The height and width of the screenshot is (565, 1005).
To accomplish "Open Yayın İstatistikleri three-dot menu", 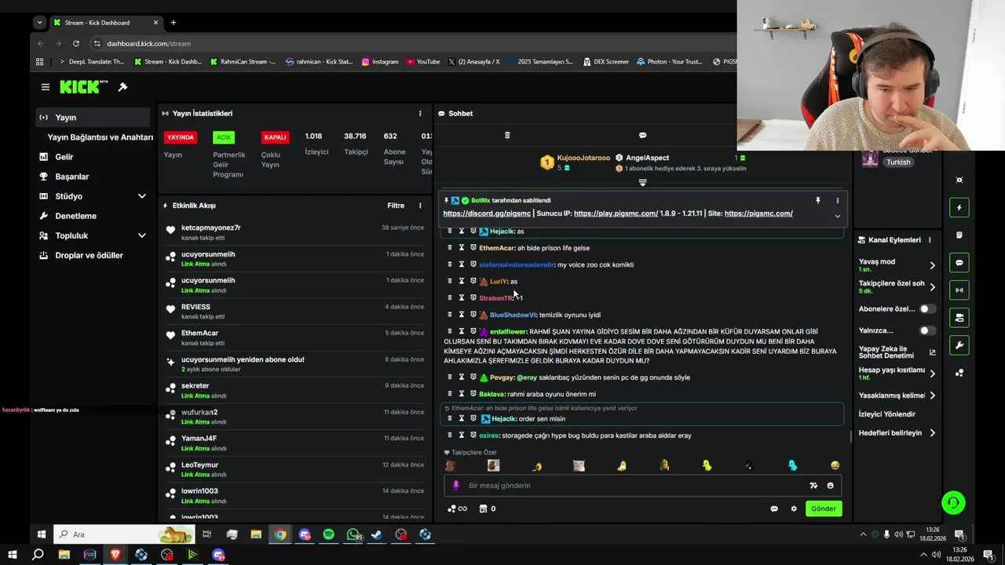I will click(x=420, y=114).
